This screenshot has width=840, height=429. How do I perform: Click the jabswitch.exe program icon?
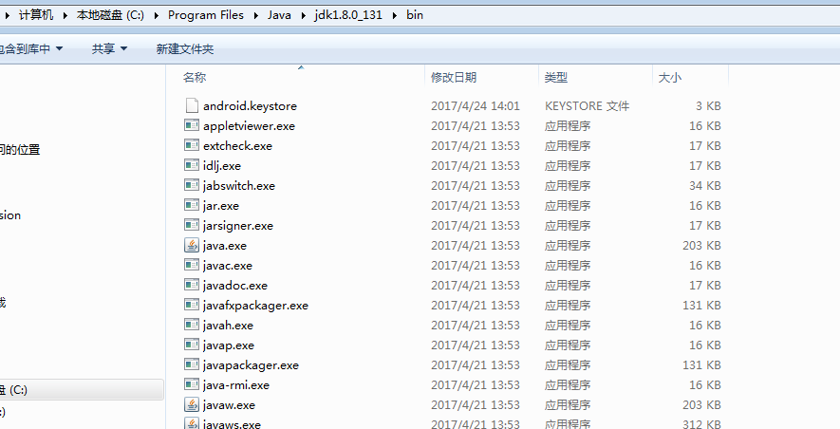point(192,185)
